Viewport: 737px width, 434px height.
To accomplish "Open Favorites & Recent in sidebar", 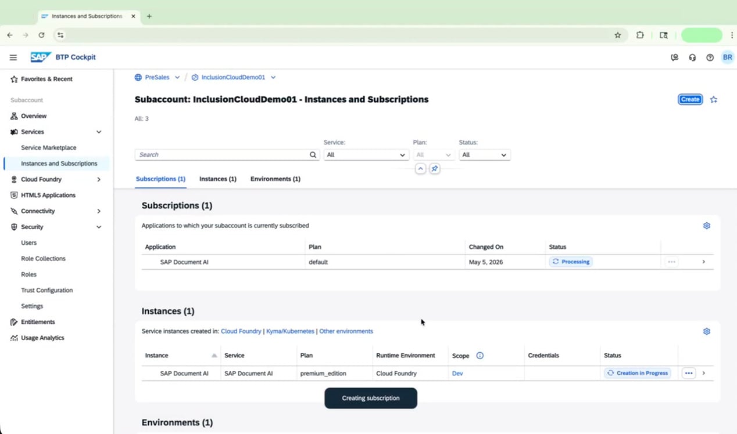I will (x=46, y=79).
